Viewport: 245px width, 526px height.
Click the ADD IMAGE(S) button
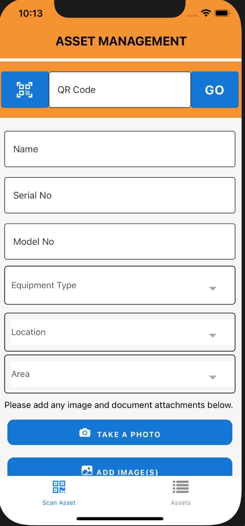click(120, 467)
